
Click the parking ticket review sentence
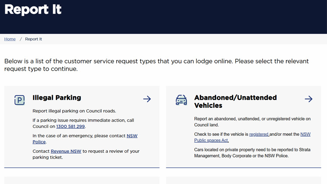pyautogui.click(x=86, y=154)
